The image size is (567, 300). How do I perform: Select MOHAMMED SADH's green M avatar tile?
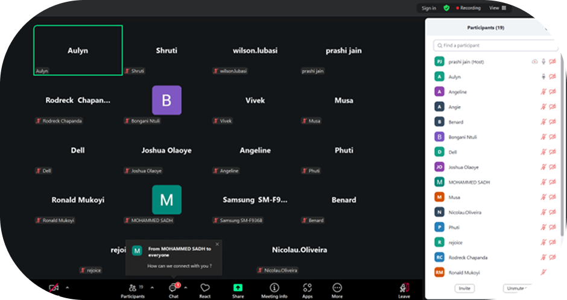click(166, 199)
